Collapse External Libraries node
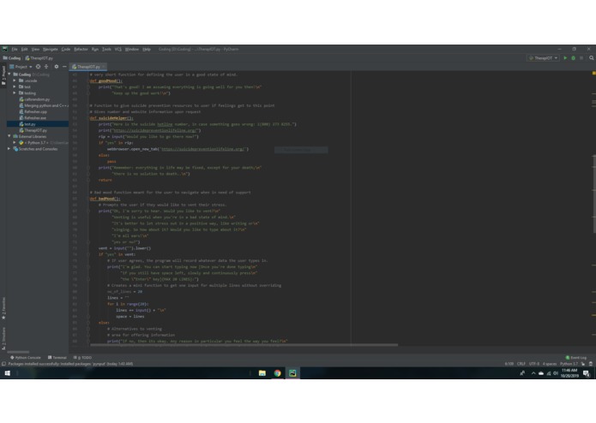Image resolution: width=596 pixels, height=423 pixels. click(x=9, y=136)
